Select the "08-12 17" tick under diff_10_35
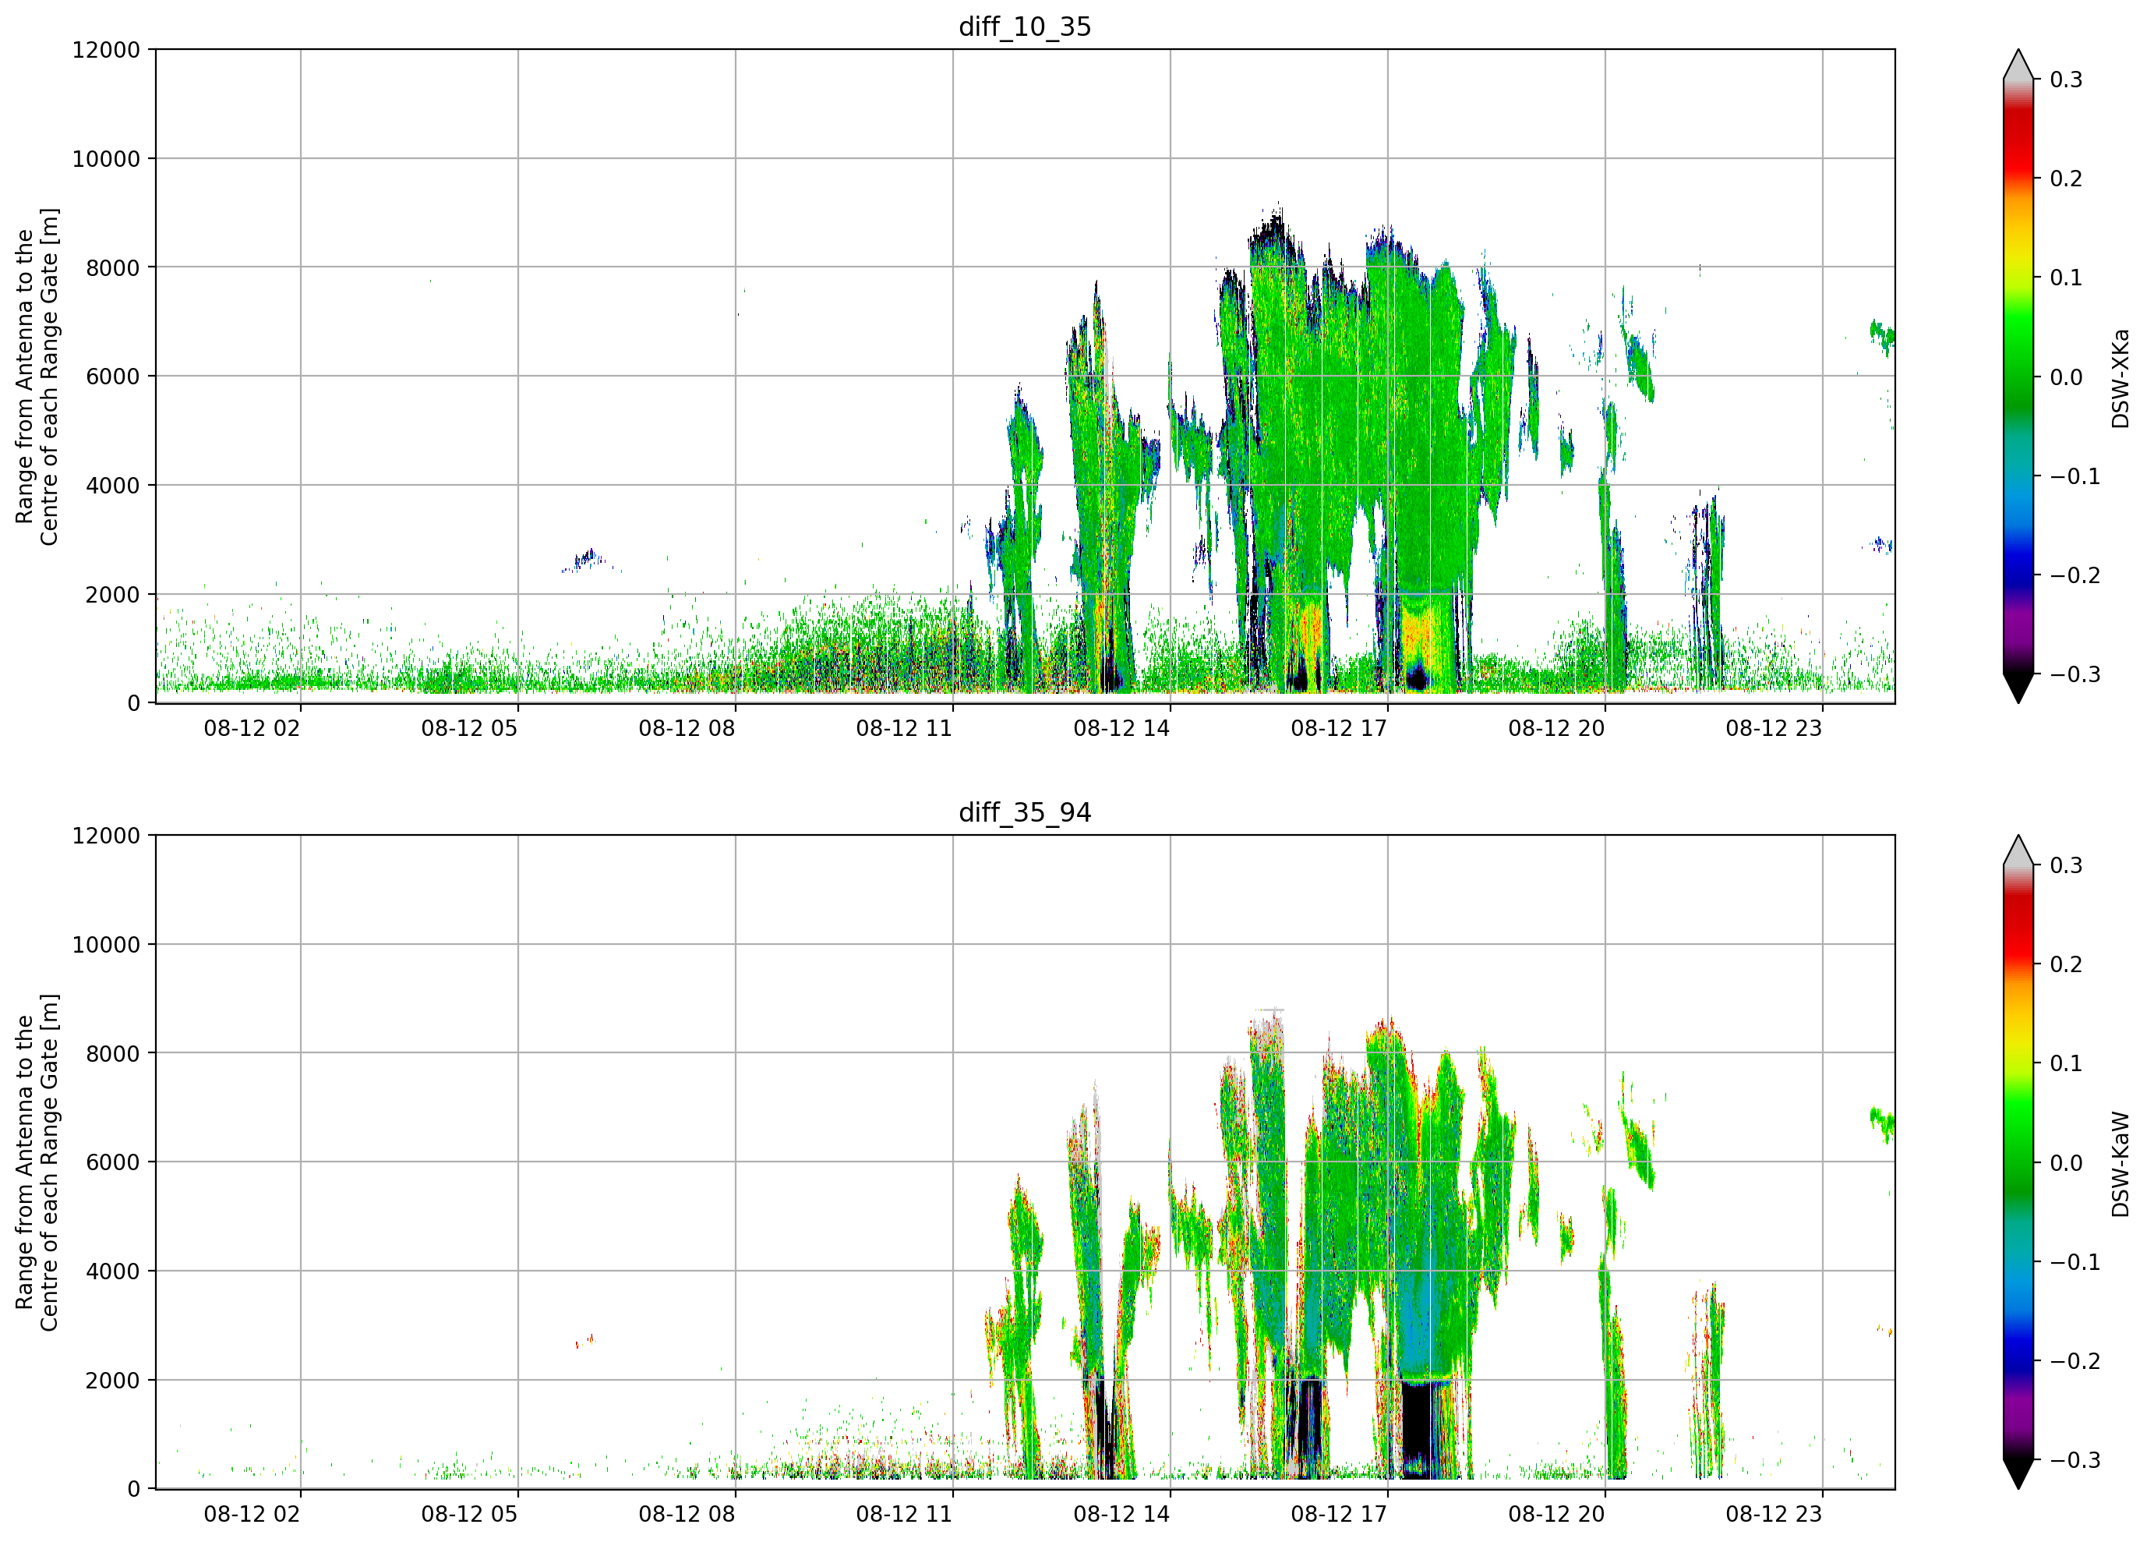The image size is (2147, 1542). coord(1339,728)
